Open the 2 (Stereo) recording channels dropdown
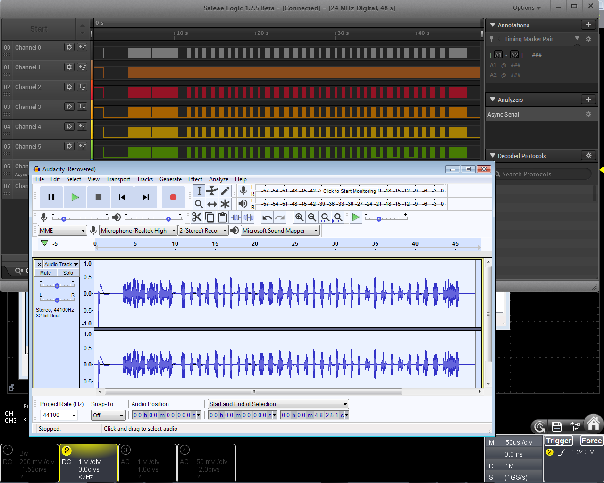604x483 pixels. click(203, 231)
